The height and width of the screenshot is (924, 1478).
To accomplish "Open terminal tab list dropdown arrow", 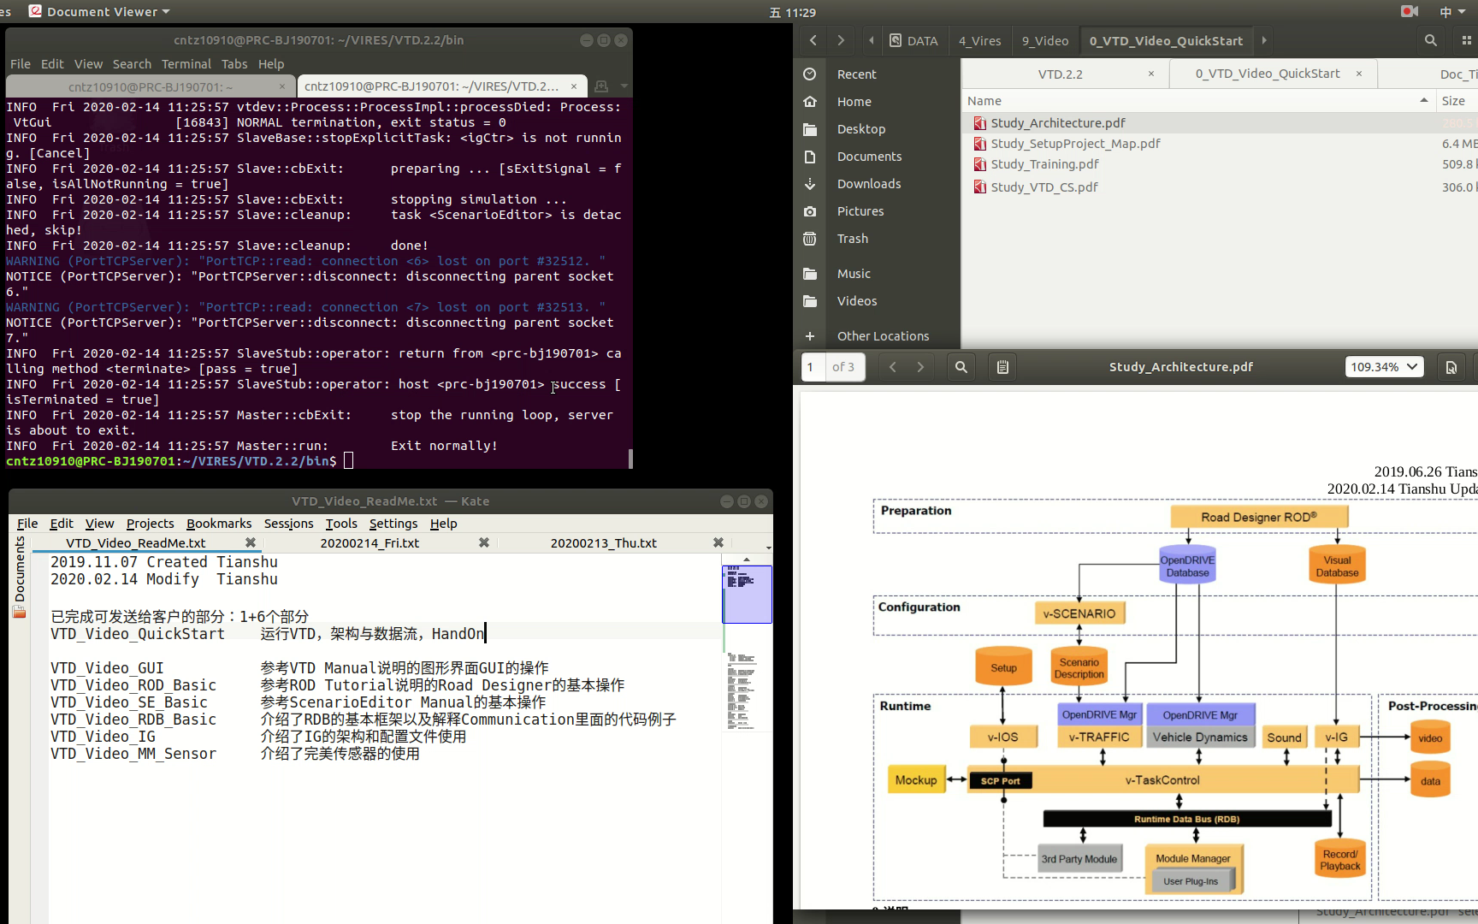I will point(624,86).
